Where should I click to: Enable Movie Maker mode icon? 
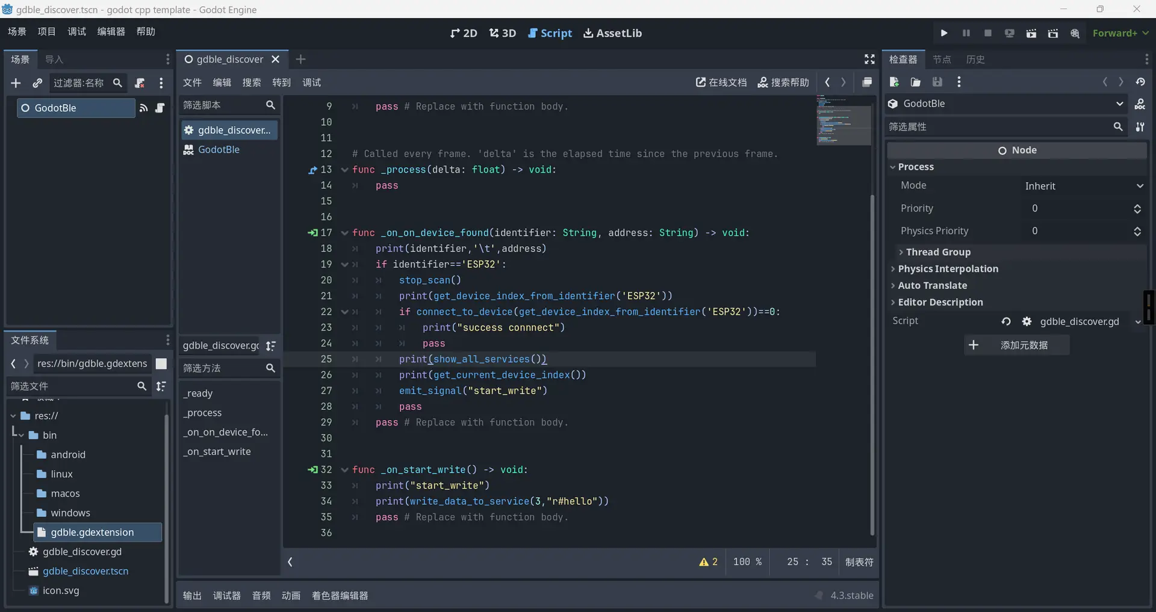1075,33
